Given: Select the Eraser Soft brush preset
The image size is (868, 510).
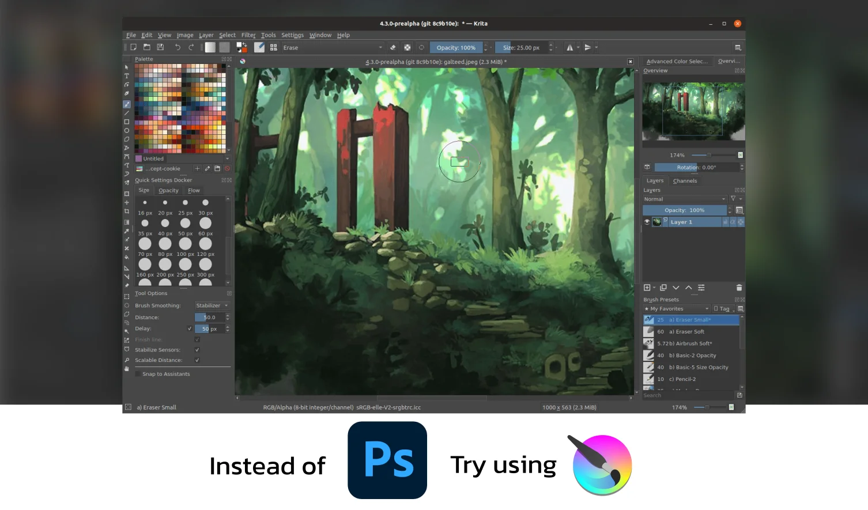Looking at the screenshot, I should [x=689, y=331].
